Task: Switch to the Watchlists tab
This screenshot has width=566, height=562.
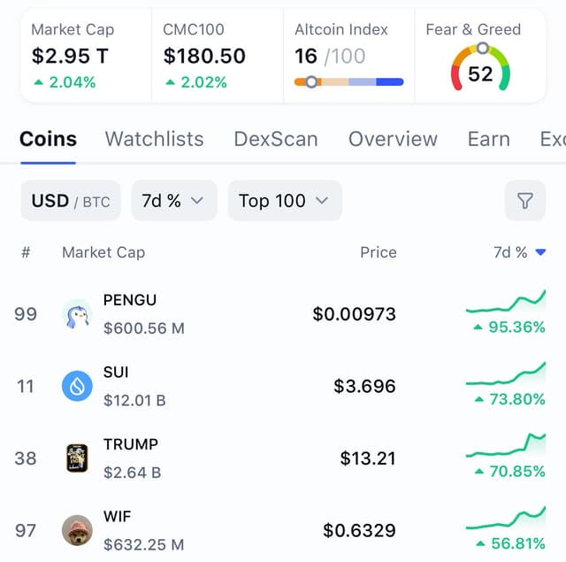Action: coord(154,139)
